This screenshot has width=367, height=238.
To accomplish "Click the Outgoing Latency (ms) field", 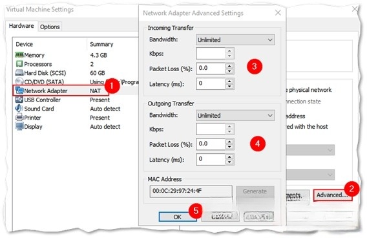I will (x=211, y=159).
